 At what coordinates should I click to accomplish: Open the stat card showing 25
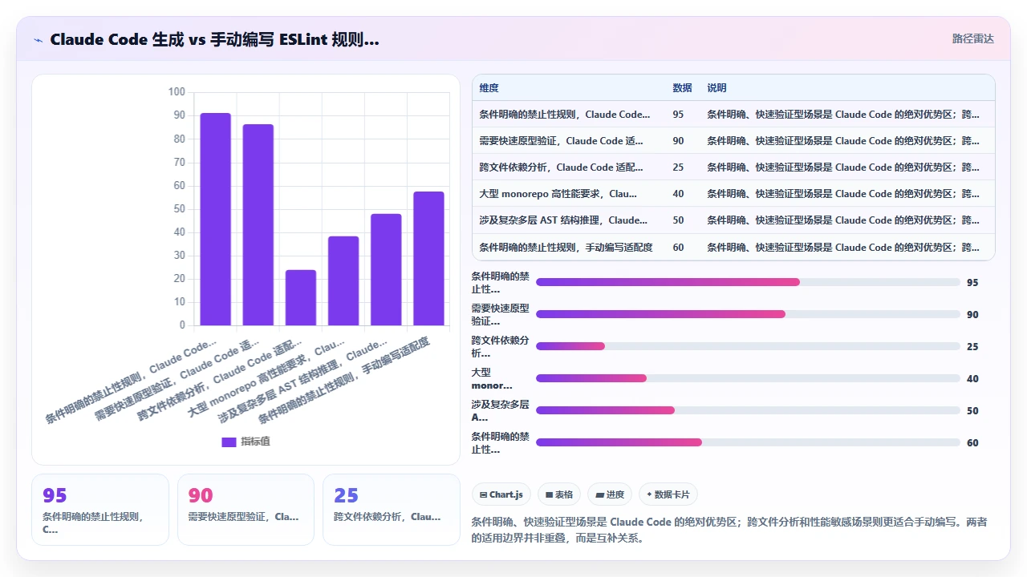pyautogui.click(x=391, y=510)
